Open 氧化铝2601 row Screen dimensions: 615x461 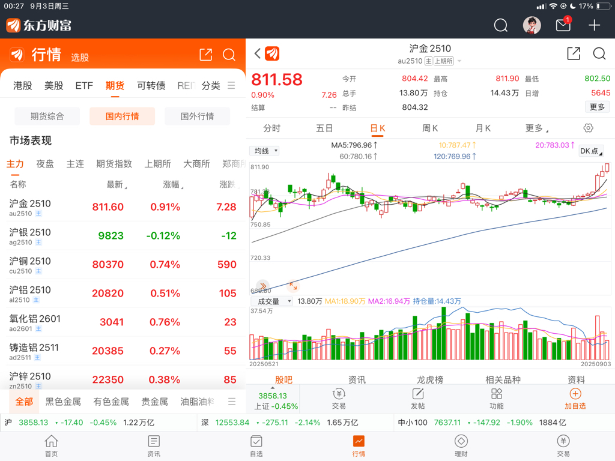[x=123, y=322]
